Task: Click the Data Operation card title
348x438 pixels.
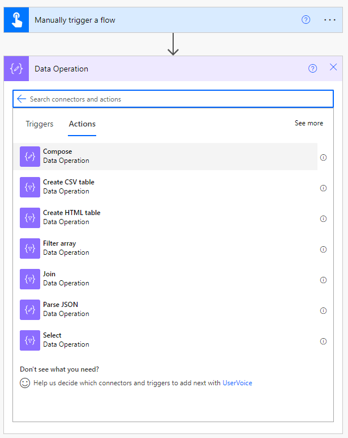Action: [x=61, y=69]
